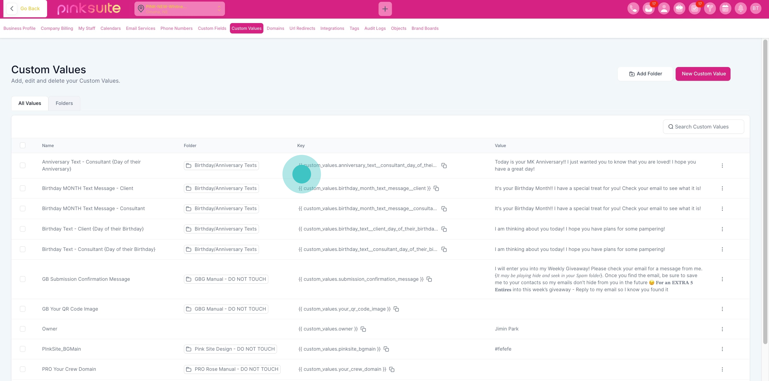
Task: Click the plus quick-add icon
Action: coord(385,9)
